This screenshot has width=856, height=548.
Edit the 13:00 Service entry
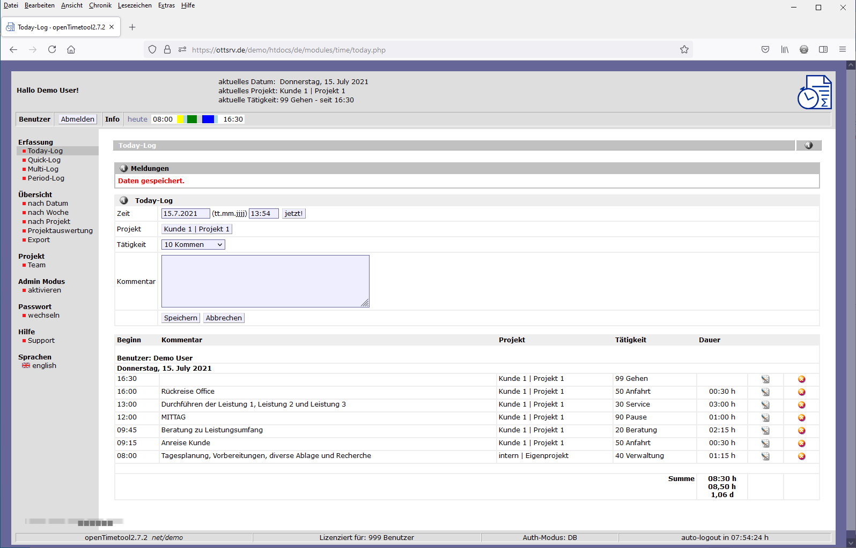coord(765,405)
